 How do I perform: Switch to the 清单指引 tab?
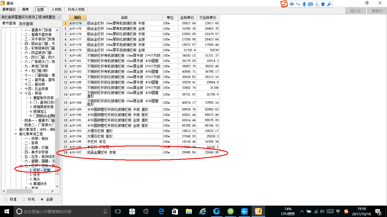click(x=9, y=9)
